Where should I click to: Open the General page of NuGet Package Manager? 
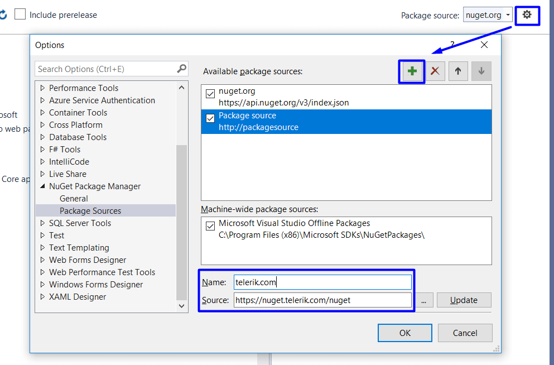pos(74,198)
